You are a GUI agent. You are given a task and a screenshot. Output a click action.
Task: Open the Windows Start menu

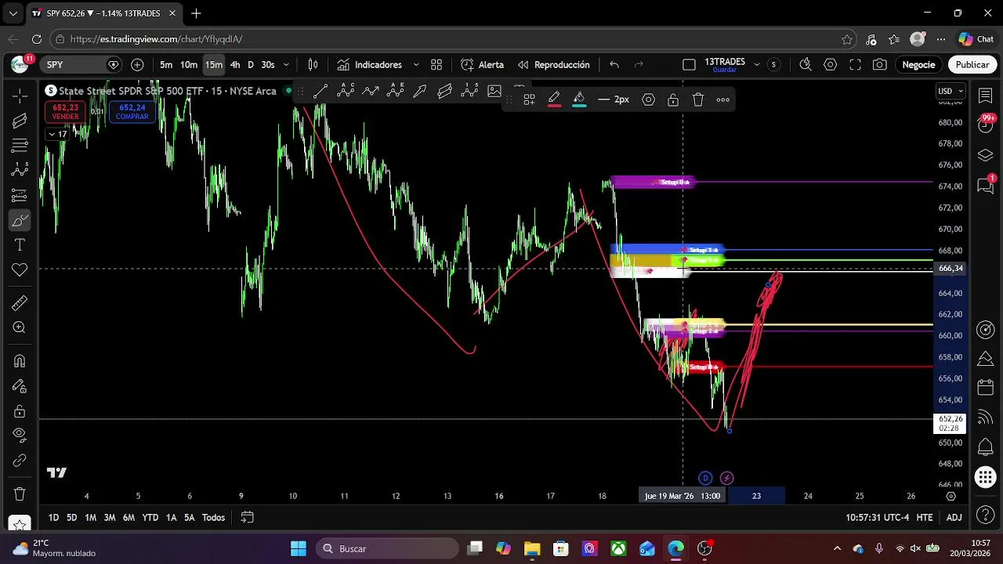pyautogui.click(x=299, y=548)
